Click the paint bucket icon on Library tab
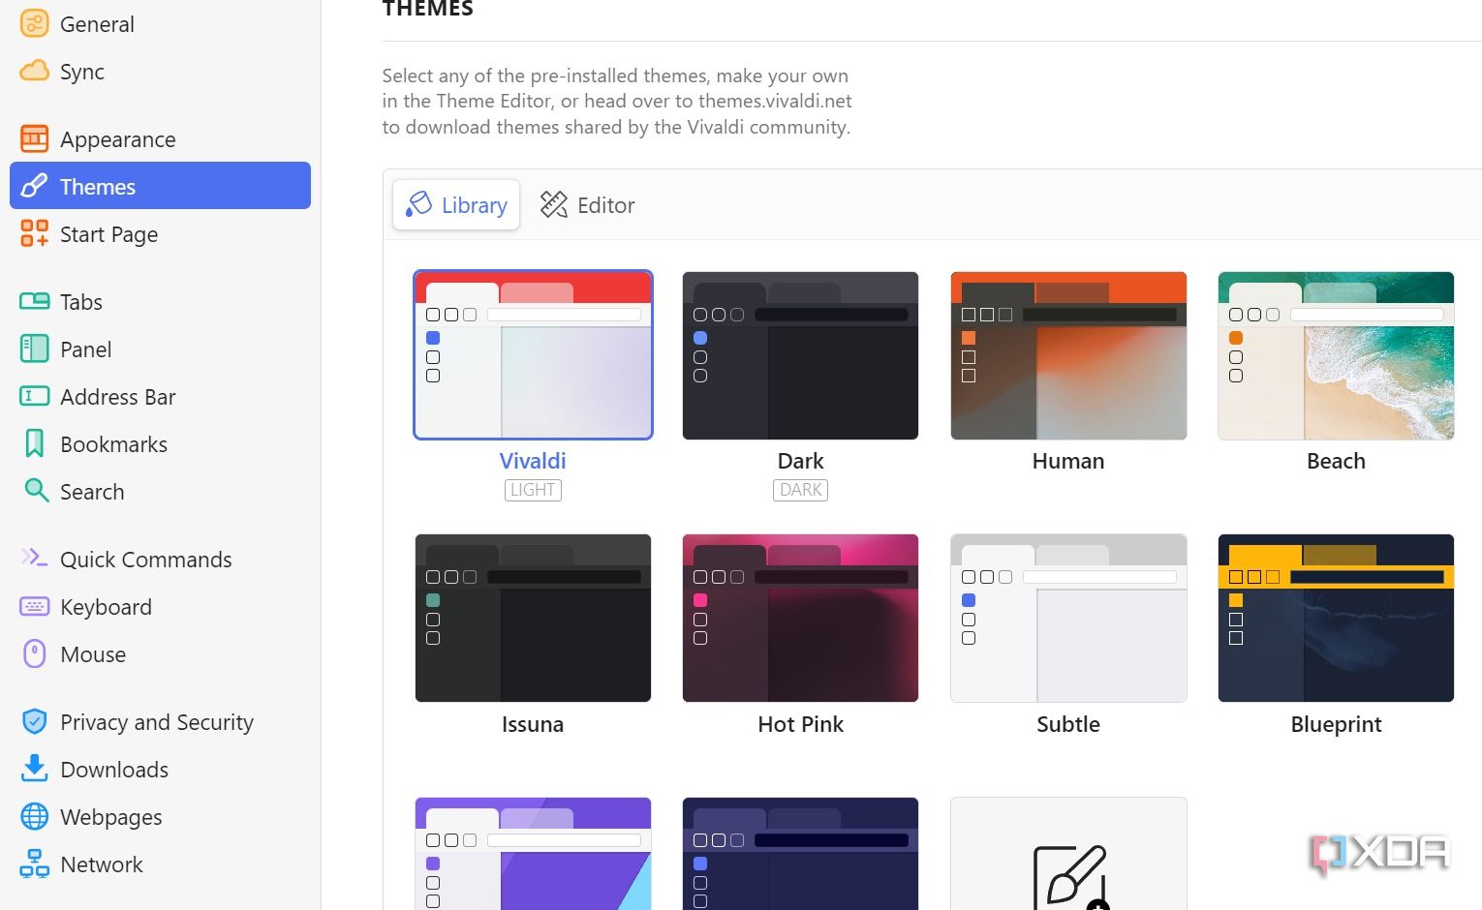 418,204
